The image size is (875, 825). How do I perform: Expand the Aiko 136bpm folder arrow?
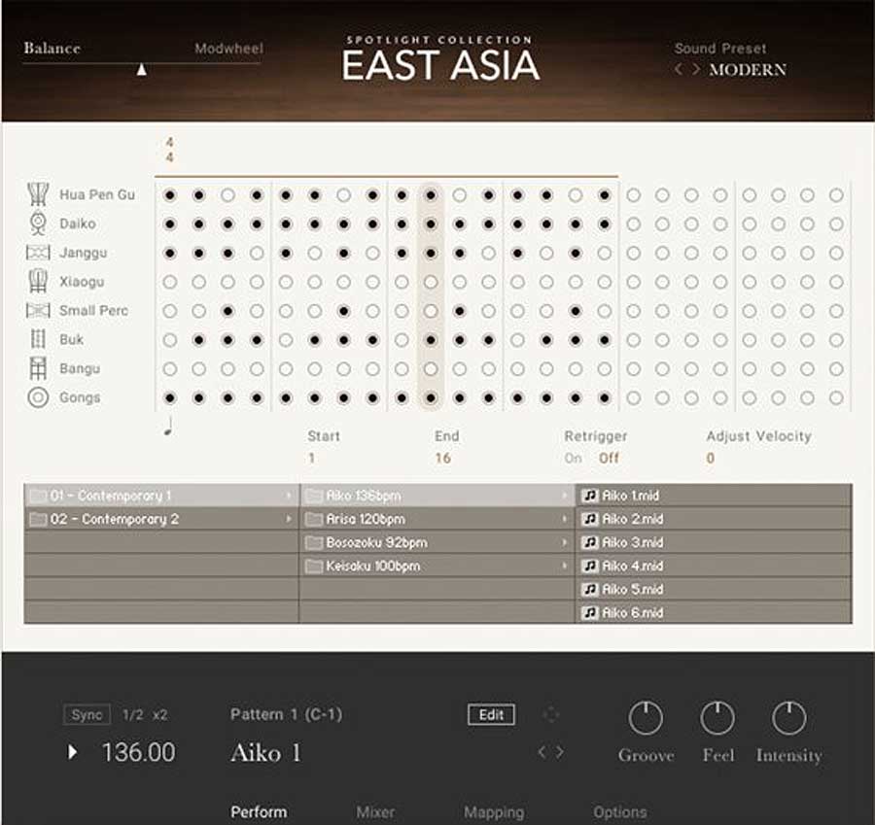(564, 496)
